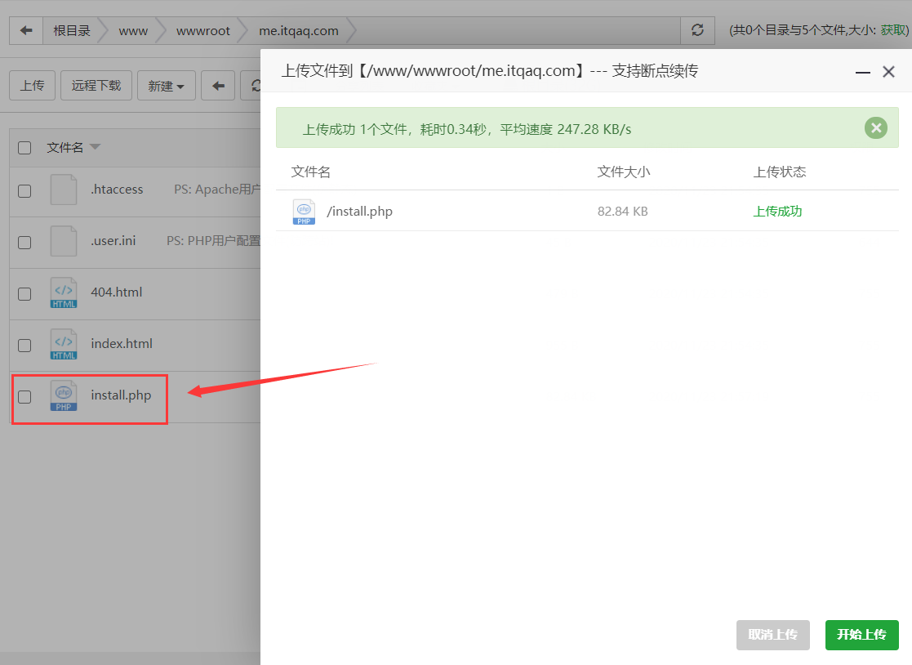Open install.php in the file list
Image resolution: width=912 pixels, height=665 pixels.
(x=121, y=395)
